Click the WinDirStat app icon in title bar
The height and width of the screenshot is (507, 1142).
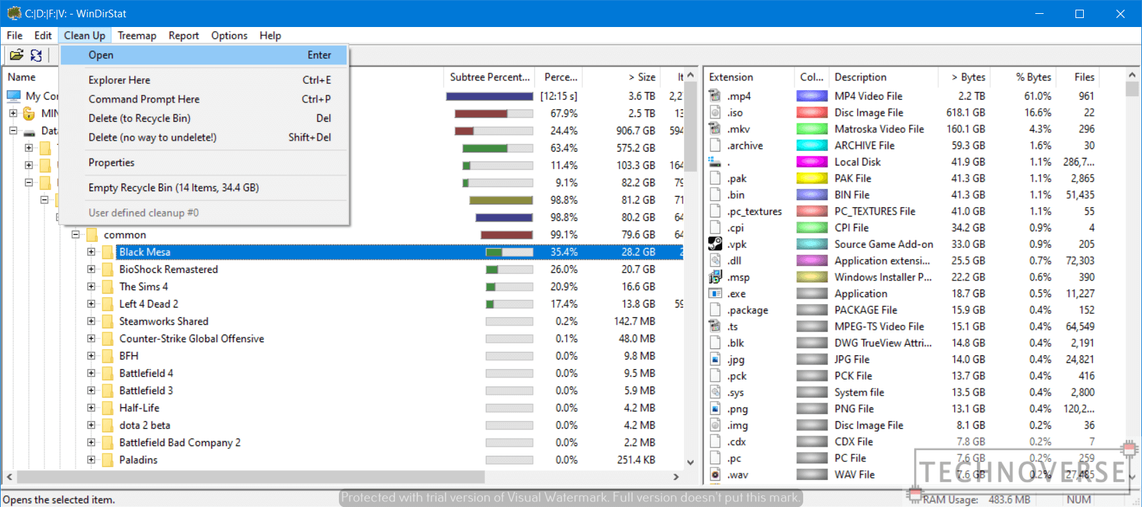click(14, 13)
